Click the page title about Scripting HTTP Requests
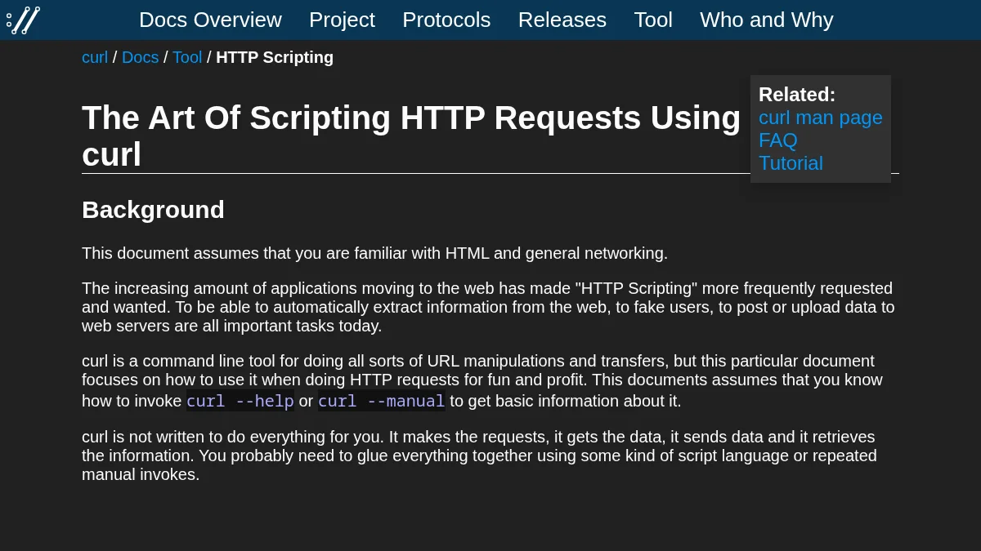 (411, 136)
